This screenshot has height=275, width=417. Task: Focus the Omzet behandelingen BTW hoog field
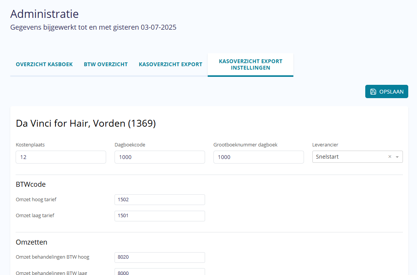160,258
